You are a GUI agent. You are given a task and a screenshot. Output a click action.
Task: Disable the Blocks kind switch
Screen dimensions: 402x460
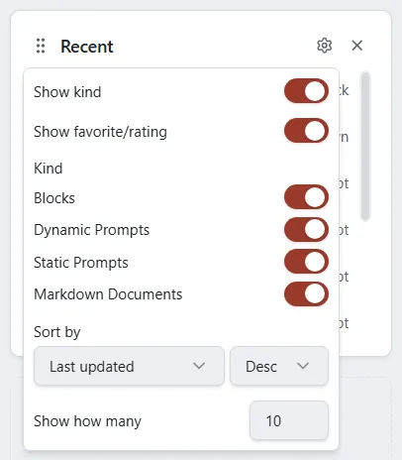(x=306, y=197)
